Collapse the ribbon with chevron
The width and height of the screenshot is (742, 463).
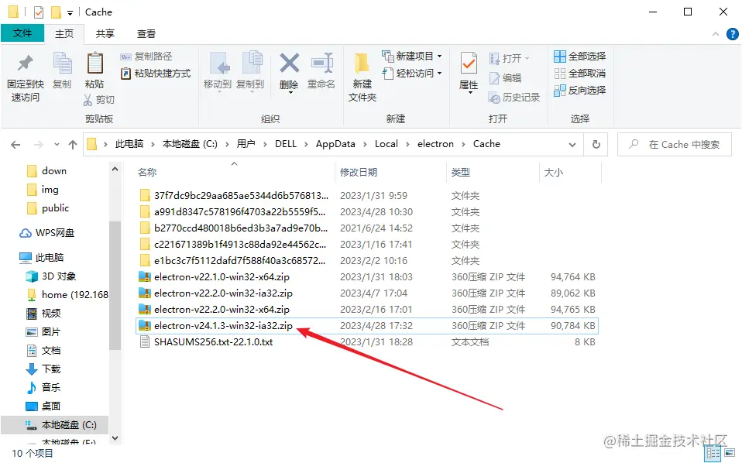(x=716, y=34)
